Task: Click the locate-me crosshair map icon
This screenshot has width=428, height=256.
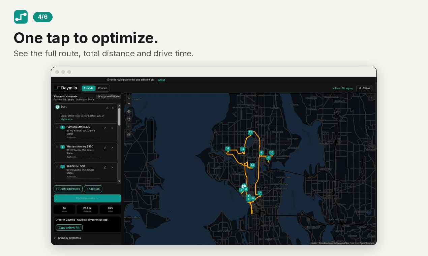Action: 129,111
